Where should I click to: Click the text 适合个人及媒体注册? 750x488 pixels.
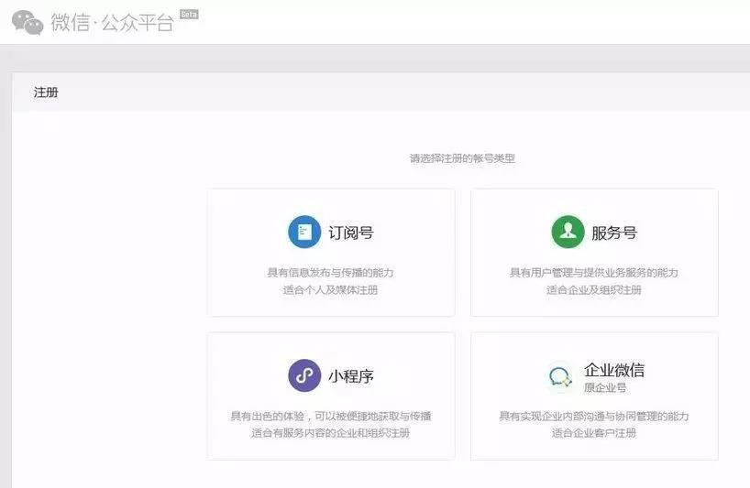point(330,290)
